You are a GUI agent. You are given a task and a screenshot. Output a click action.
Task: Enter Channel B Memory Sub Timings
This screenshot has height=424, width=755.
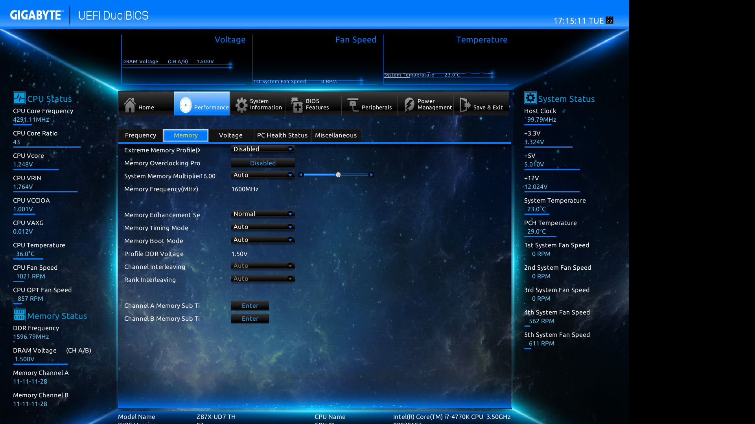click(x=250, y=319)
